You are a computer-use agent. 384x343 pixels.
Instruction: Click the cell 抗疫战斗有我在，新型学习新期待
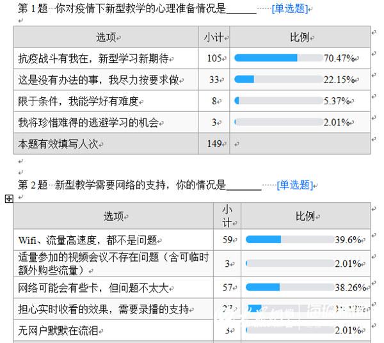[x=106, y=58]
